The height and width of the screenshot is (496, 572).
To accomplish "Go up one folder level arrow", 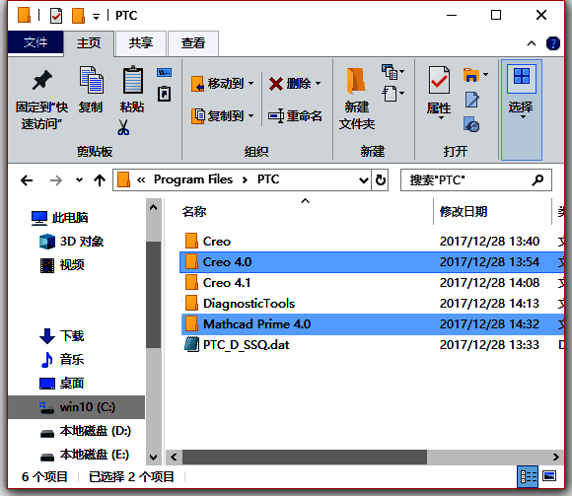I will 100,180.
